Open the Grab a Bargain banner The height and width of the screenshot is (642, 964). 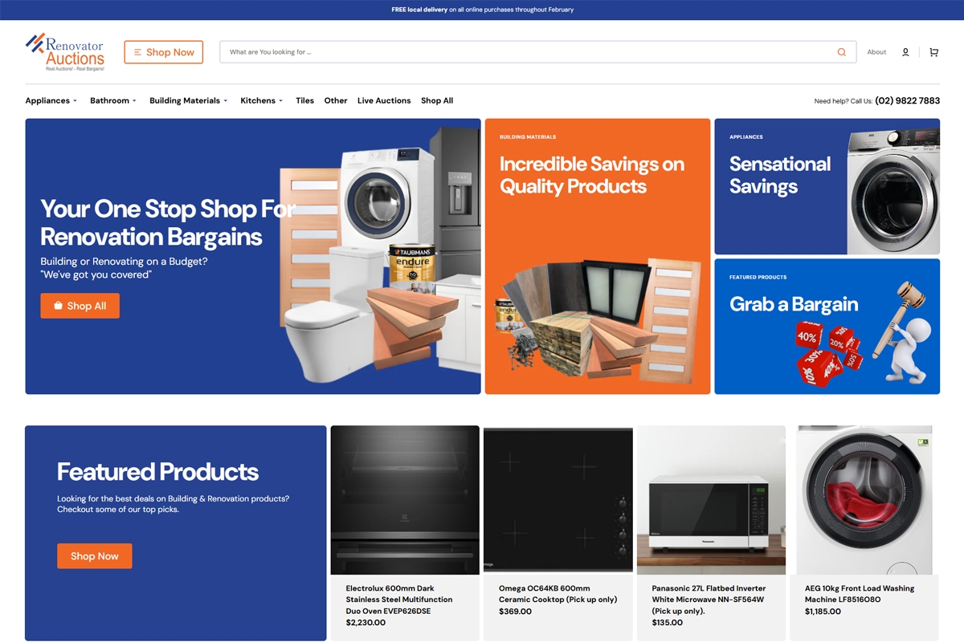coord(827,327)
